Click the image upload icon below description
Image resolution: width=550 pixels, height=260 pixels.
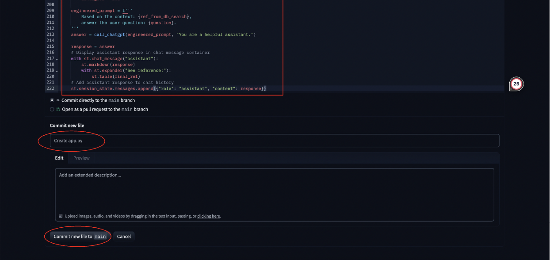(x=61, y=216)
